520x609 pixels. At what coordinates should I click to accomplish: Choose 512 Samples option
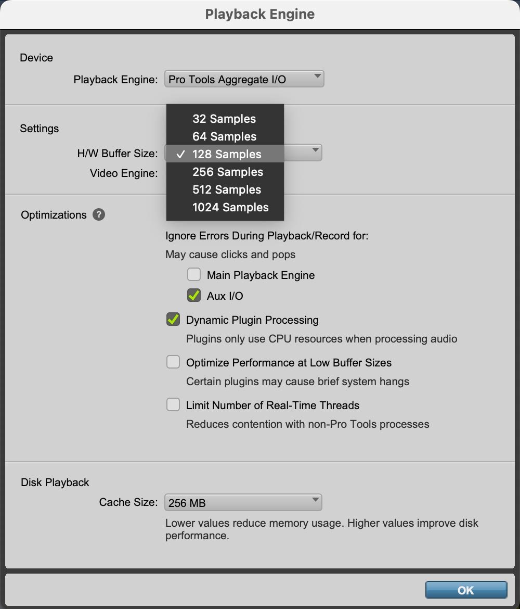pos(225,189)
